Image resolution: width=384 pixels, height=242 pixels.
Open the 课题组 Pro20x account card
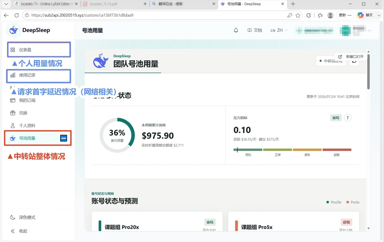tap(157, 222)
